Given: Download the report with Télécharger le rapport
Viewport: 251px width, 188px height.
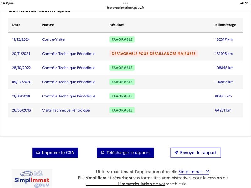Looking at the screenshot, I should (125, 153).
